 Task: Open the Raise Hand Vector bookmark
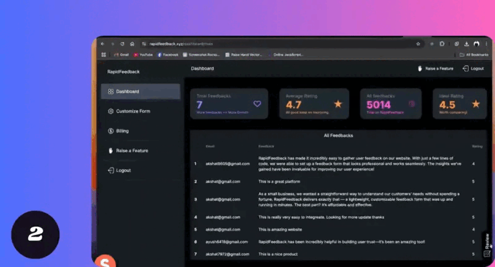pos(243,55)
